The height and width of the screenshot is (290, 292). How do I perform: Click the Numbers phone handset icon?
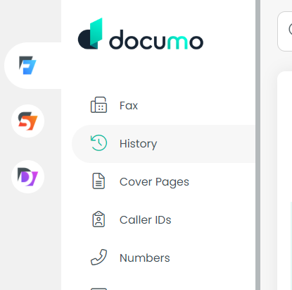tap(99, 257)
